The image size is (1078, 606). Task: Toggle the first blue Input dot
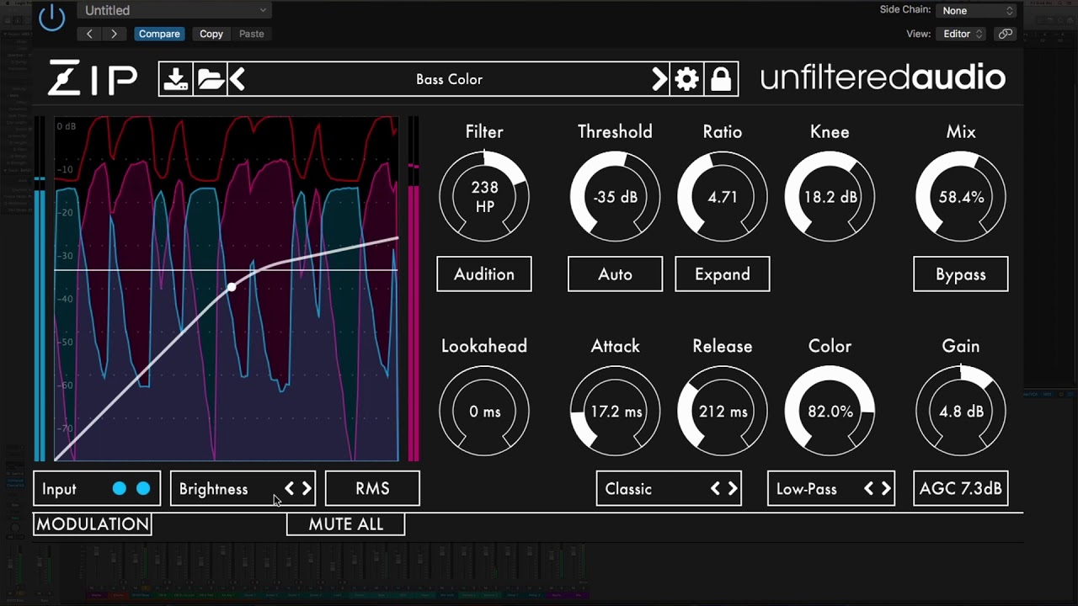(120, 489)
